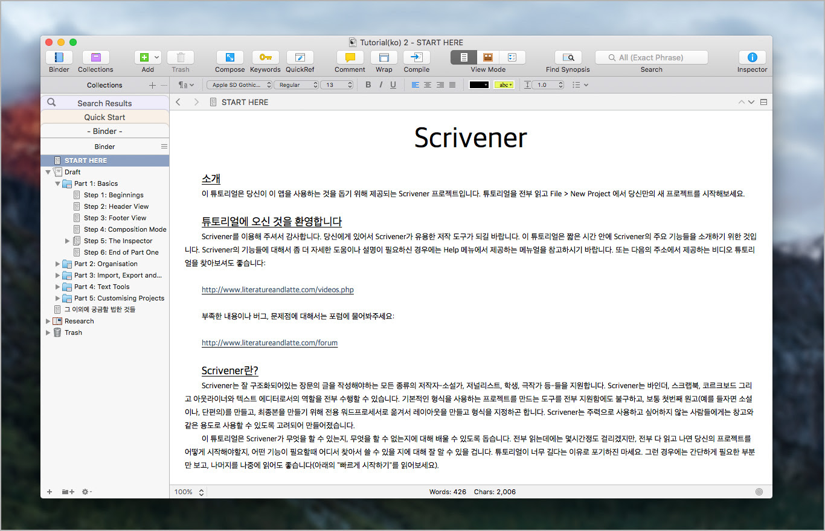Open the list style dropdown

[580, 85]
